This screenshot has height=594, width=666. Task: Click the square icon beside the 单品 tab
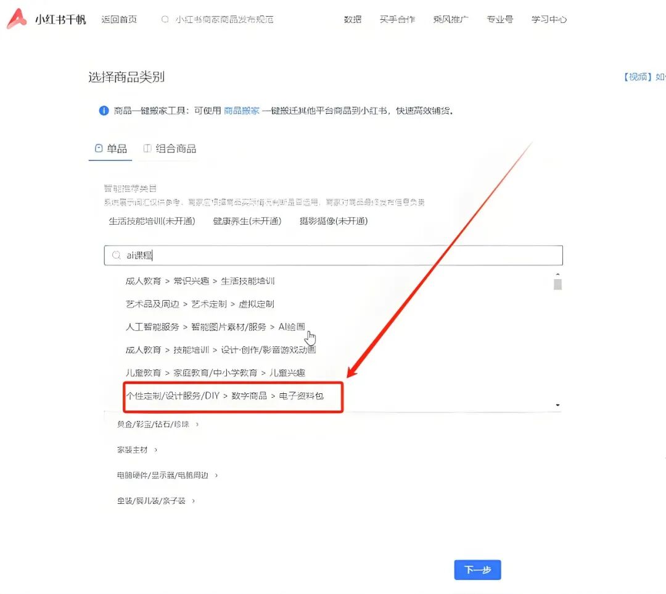(x=100, y=148)
